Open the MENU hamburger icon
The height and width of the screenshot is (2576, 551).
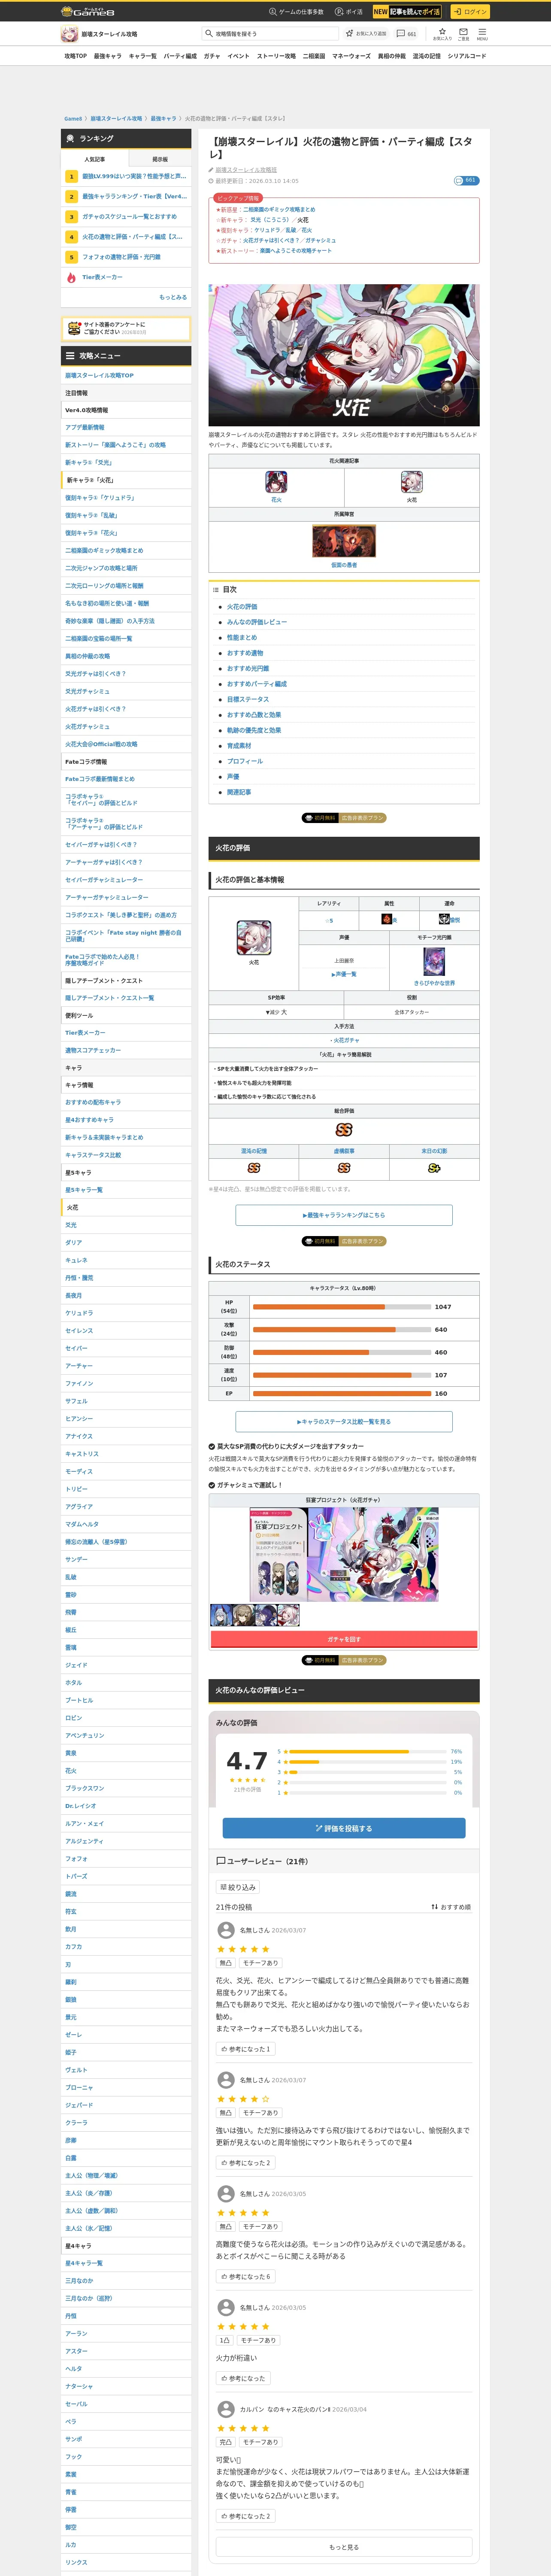(481, 33)
